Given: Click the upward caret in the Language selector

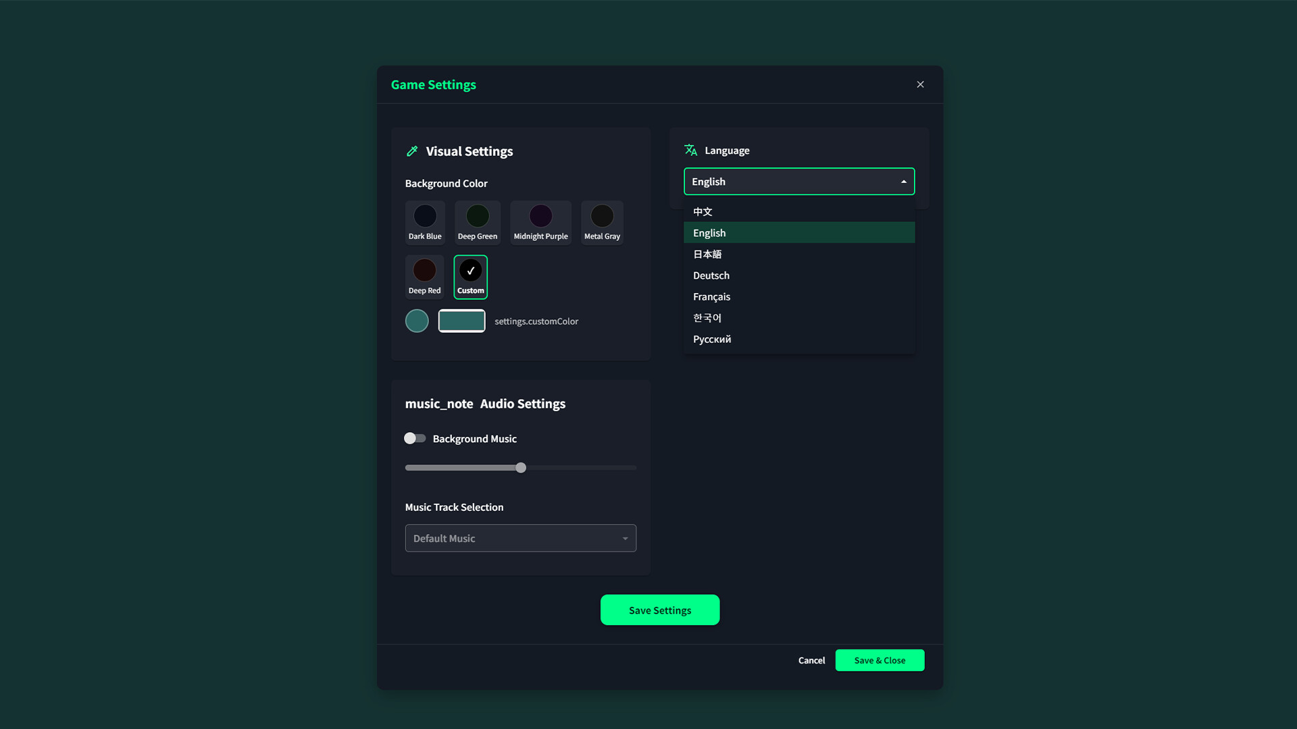Looking at the screenshot, I should click(x=903, y=181).
